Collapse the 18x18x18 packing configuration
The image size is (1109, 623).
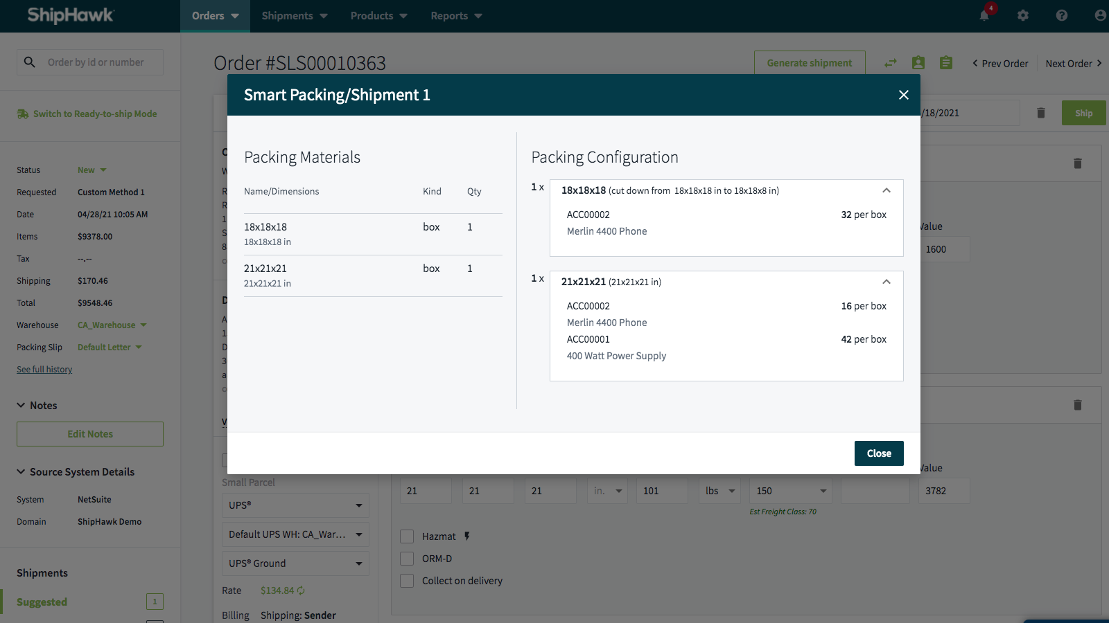pyautogui.click(x=887, y=190)
